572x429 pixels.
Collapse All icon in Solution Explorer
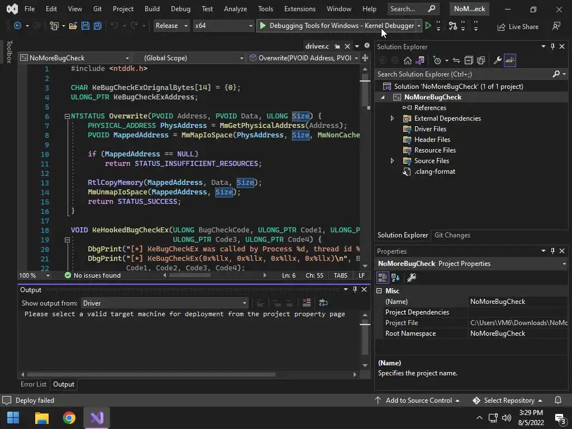tap(469, 60)
